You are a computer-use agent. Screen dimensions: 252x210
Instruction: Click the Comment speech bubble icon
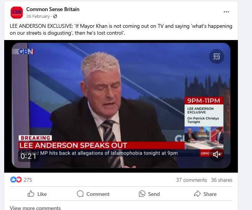pyautogui.click(x=80, y=194)
